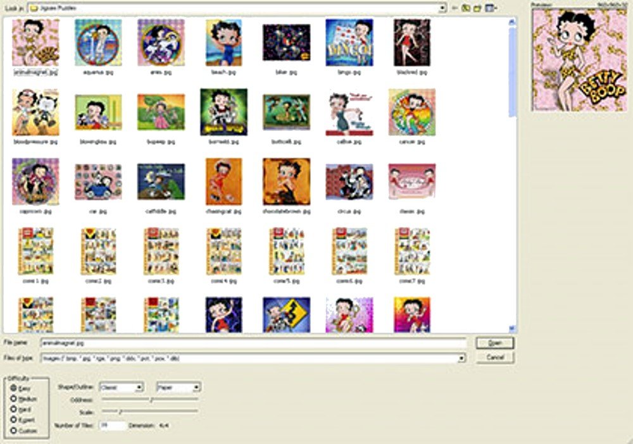The image size is (633, 444).
Task: Select the Easy difficulty level
Action: tap(14, 387)
